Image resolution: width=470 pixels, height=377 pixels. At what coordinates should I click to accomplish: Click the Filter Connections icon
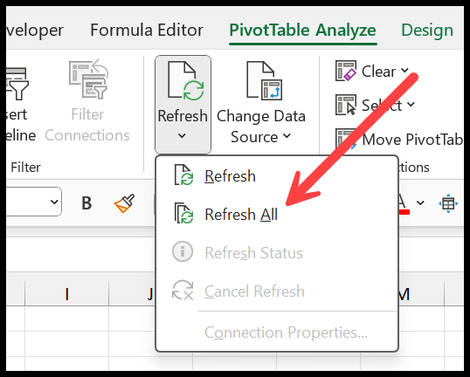pos(88,79)
